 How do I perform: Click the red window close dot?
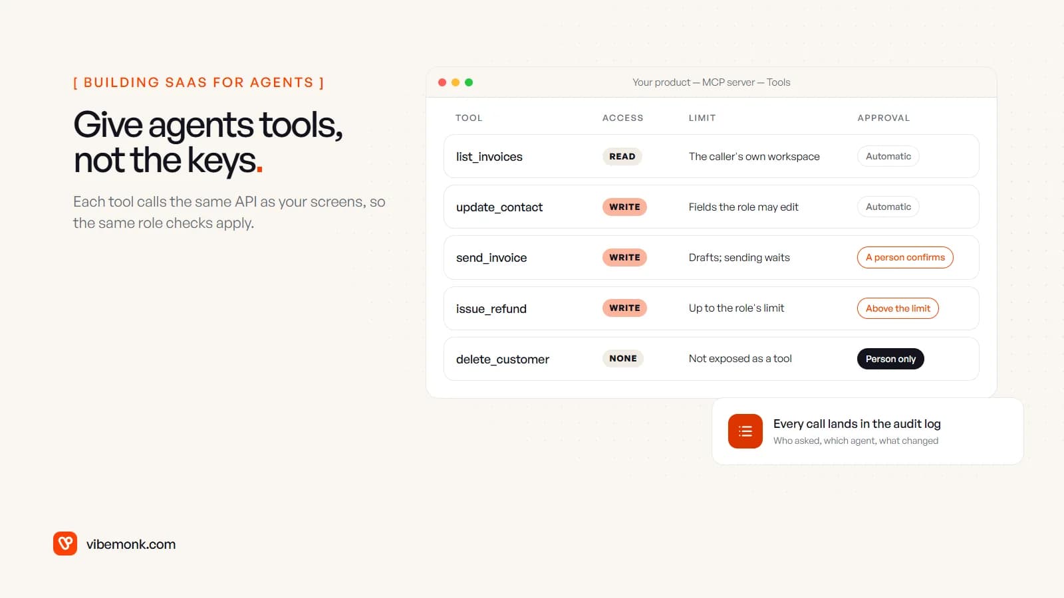tap(442, 82)
